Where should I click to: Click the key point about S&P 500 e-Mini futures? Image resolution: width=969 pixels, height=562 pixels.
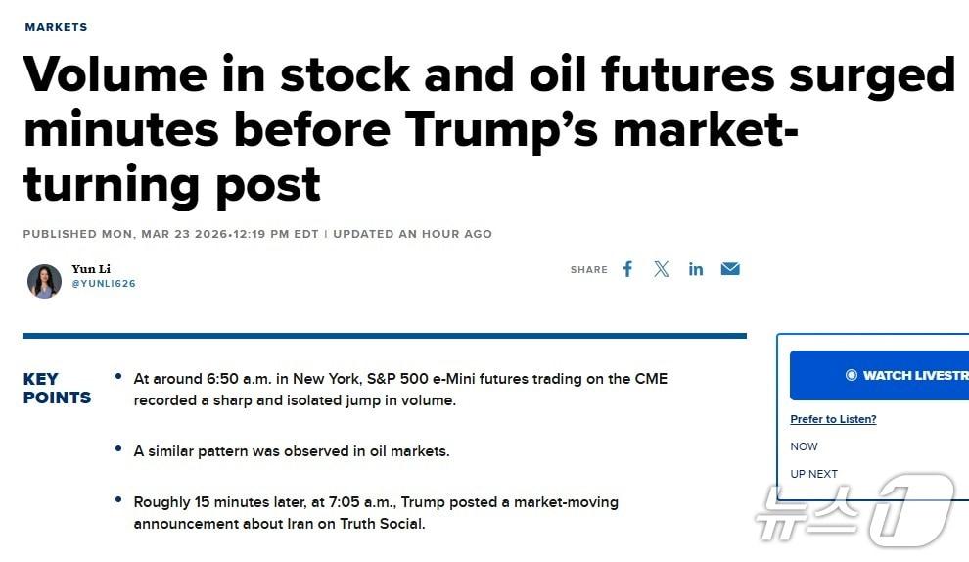[400, 389]
